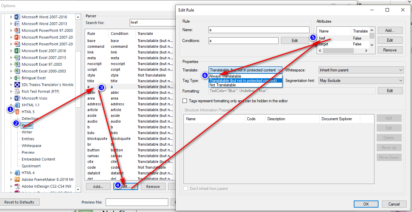This screenshot has width=412, height=212.
Task: Pick highlighted 'Translatable (but not in protected content)' option
Action: 245,81
